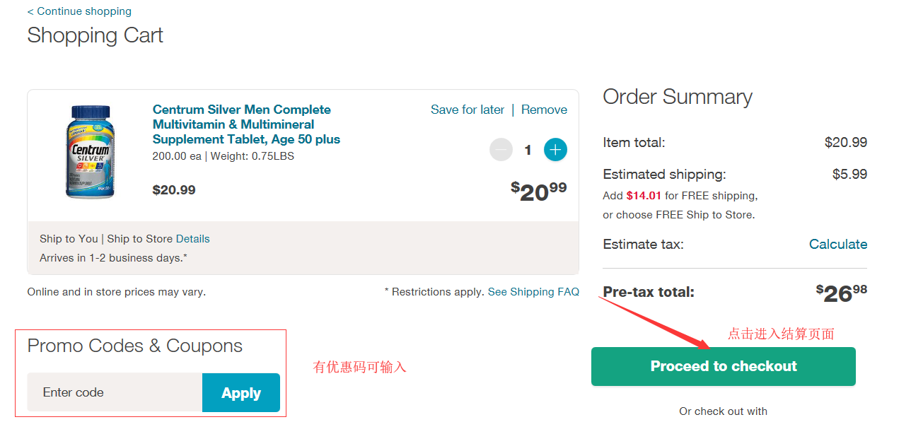The width and height of the screenshot is (911, 422).
Task: Click the Continue shopping link
Action: (79, 11)
